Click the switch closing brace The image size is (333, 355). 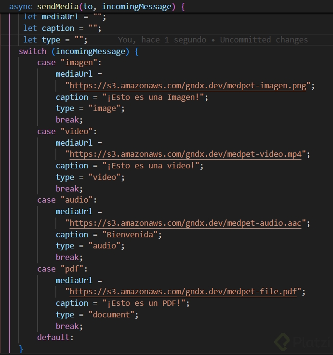click(21, 349)
